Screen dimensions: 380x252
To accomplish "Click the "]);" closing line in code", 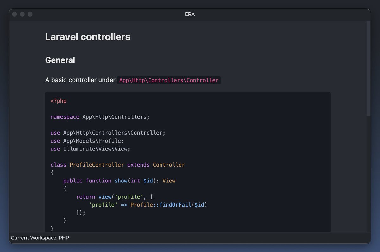I will click(x=81, y=213).
